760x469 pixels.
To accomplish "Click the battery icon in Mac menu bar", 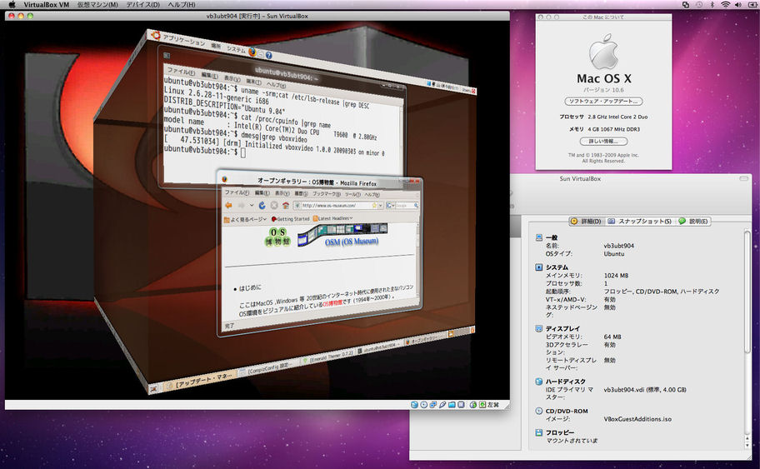I will click(x=752, y=4).
